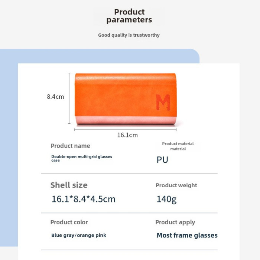This screenshot has width=260, height=260.
Task: Click the Good quality is trustworthy tagline
Action: 129,35
